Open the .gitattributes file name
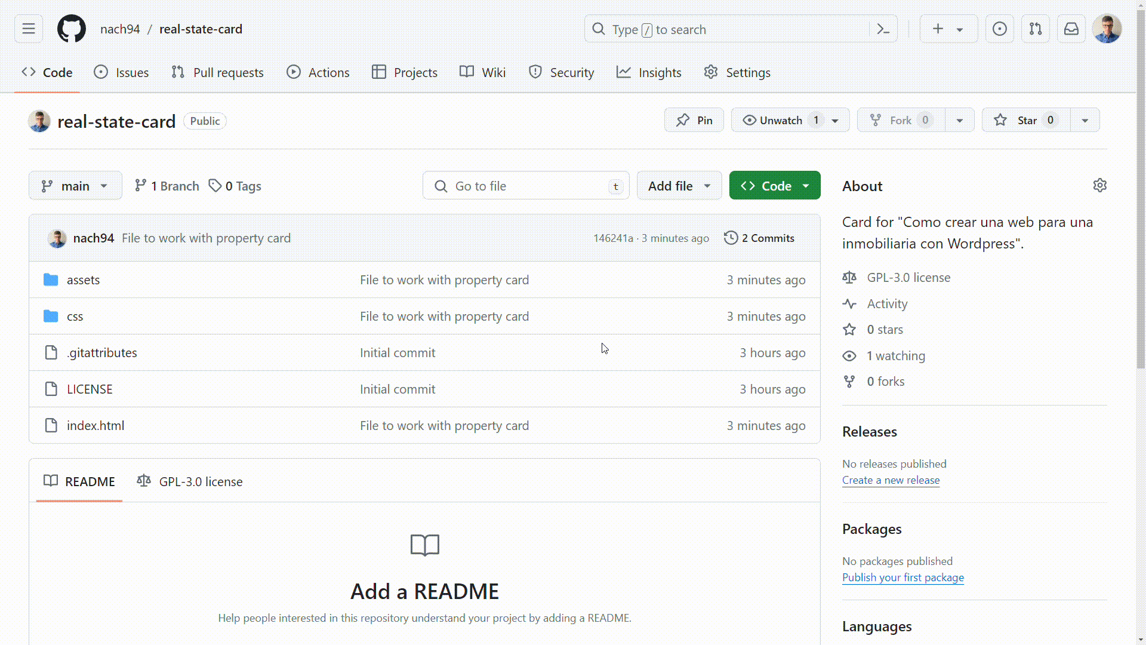 101,352
